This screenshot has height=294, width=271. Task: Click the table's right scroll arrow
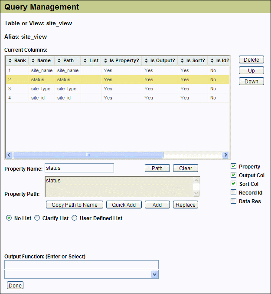pos(226,155)
